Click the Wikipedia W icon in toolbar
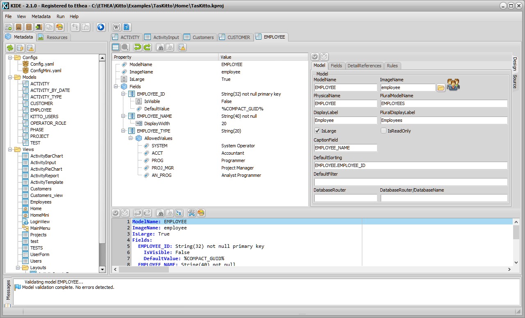 (x=116, y=27)
